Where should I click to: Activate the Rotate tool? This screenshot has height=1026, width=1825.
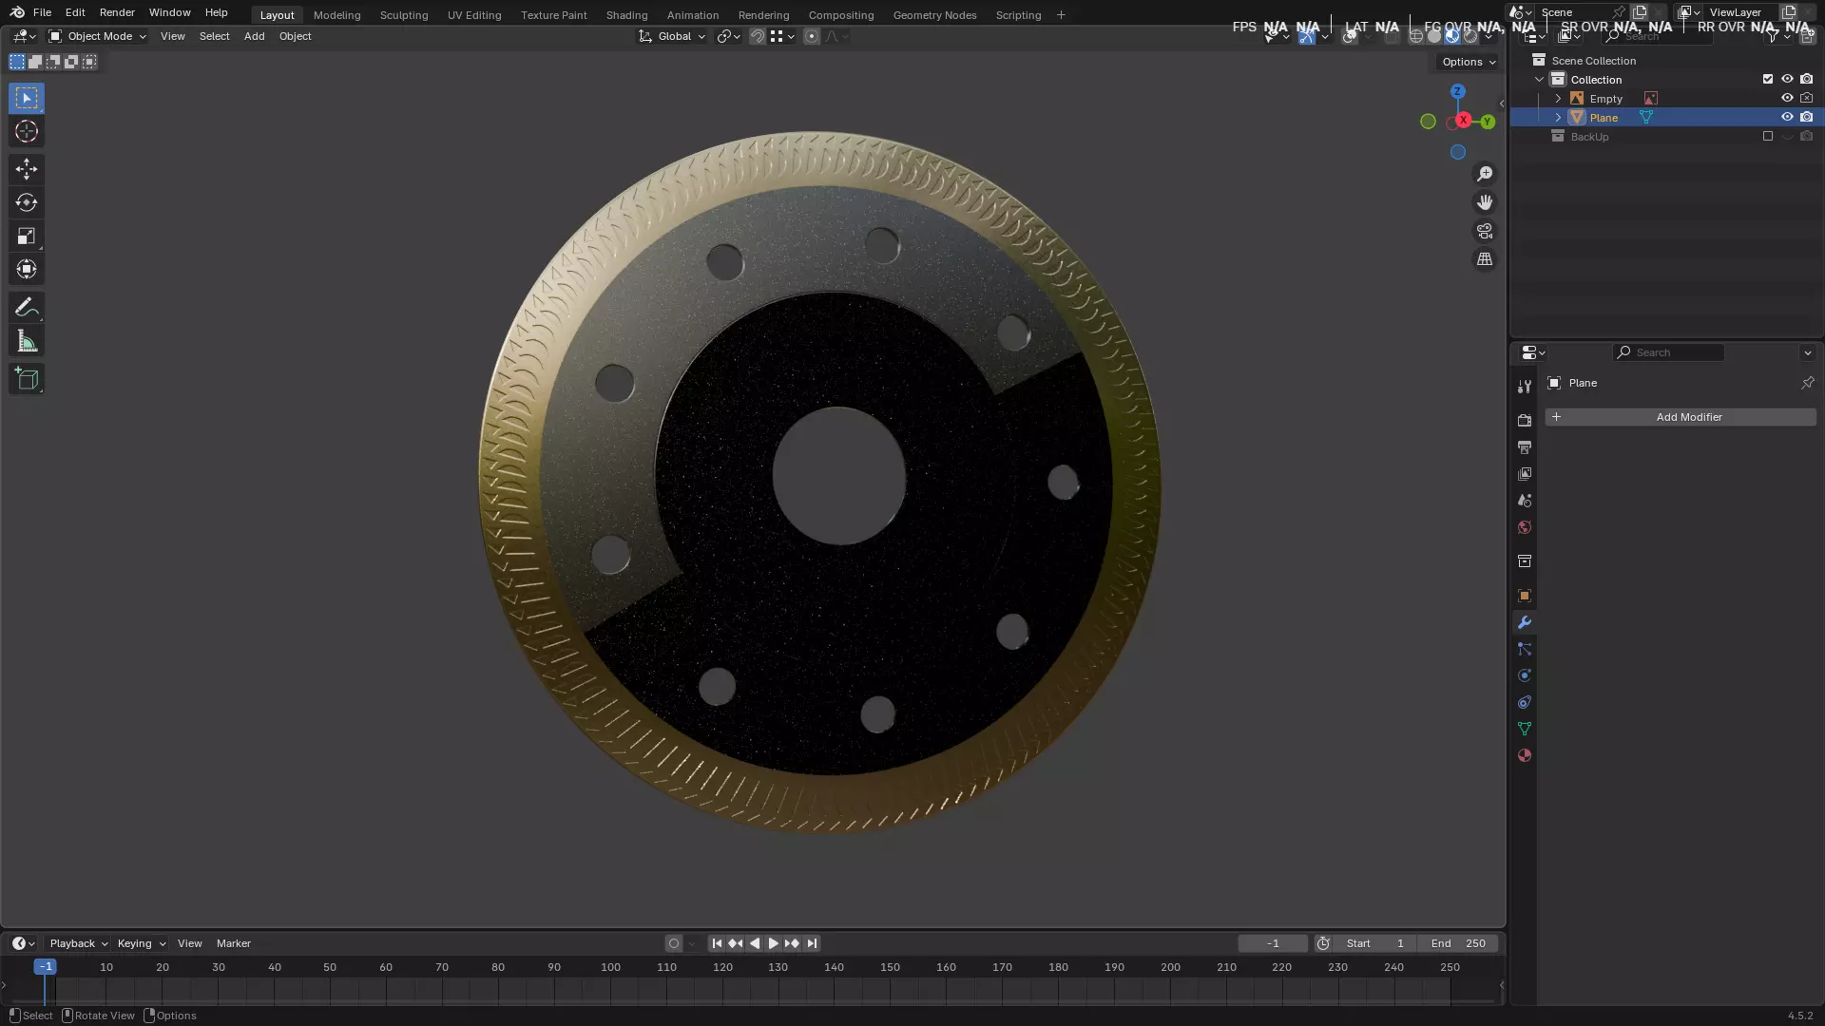tap(27, 202)
